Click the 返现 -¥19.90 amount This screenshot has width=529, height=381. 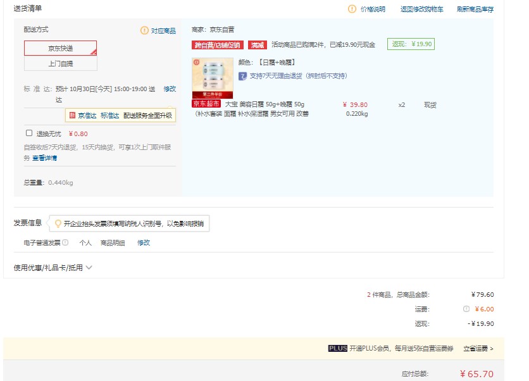tap(481, 323)
